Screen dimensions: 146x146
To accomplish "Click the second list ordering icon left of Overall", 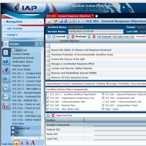I will tap(54, 37).
